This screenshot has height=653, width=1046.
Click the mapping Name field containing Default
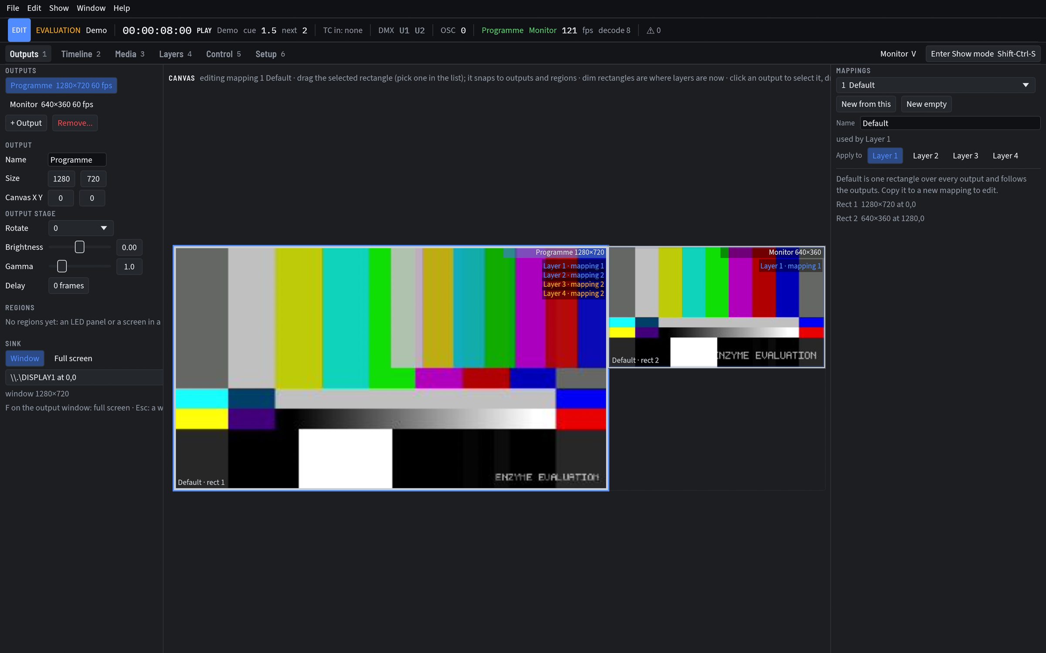click(950, 123)
